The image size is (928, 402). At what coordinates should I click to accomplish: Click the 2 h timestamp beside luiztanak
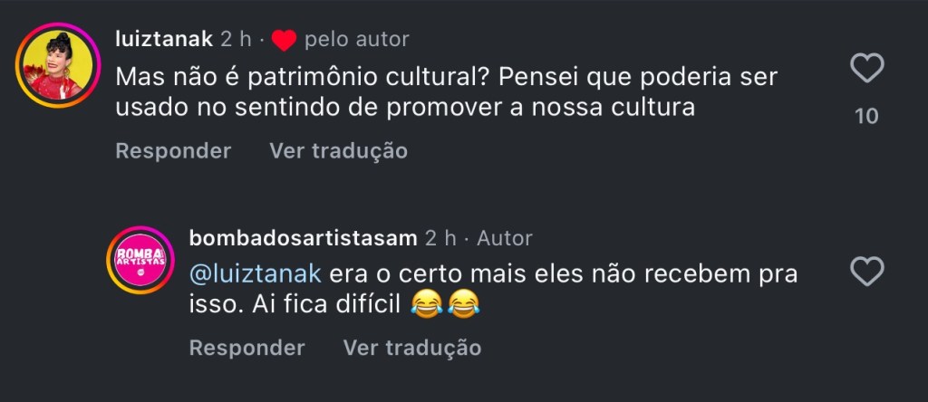click(237, 39)
